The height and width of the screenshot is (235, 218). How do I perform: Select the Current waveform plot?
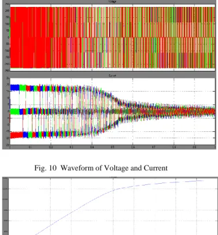[x=112, y=111]
